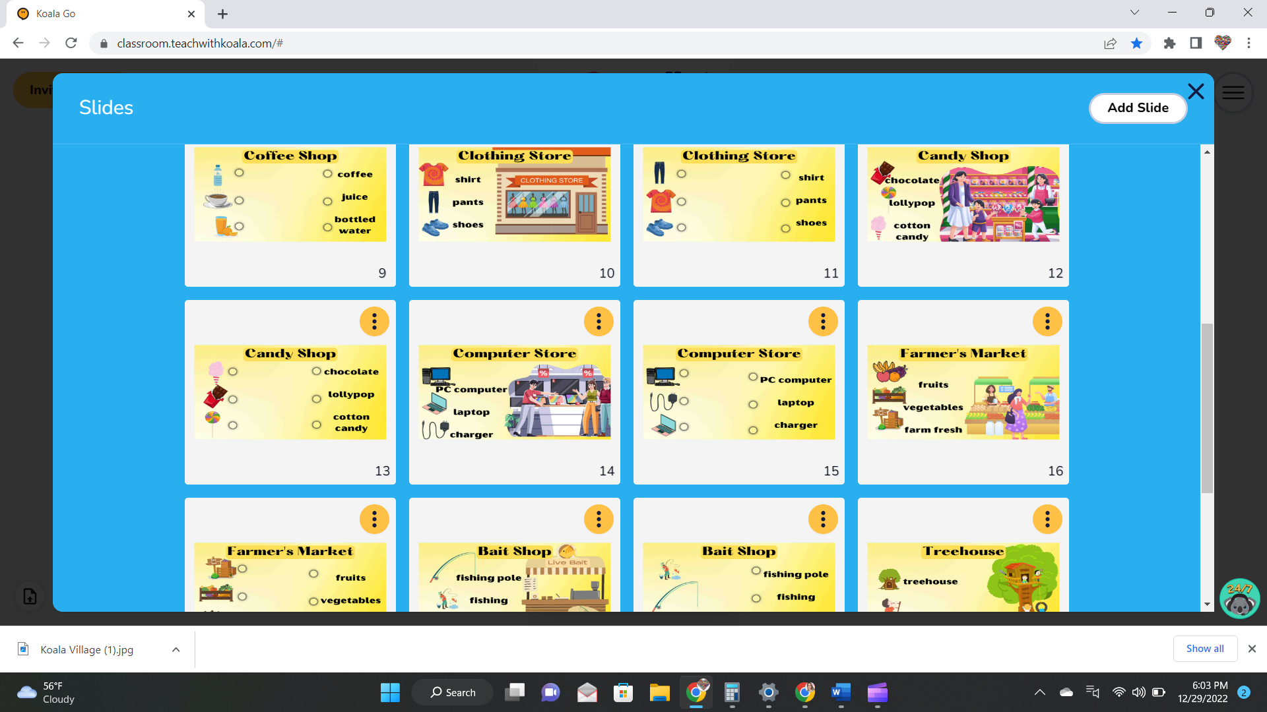The image size is (1267, 712).
Task: Expand hidden icons in the system tray
Action: [x=1041, y=692]
